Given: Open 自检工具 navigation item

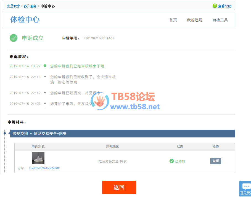Looking at the screenshot, I should click(220, 20).
